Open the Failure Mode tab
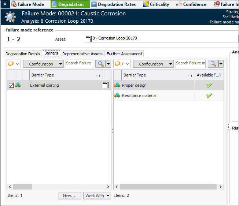 27,4
